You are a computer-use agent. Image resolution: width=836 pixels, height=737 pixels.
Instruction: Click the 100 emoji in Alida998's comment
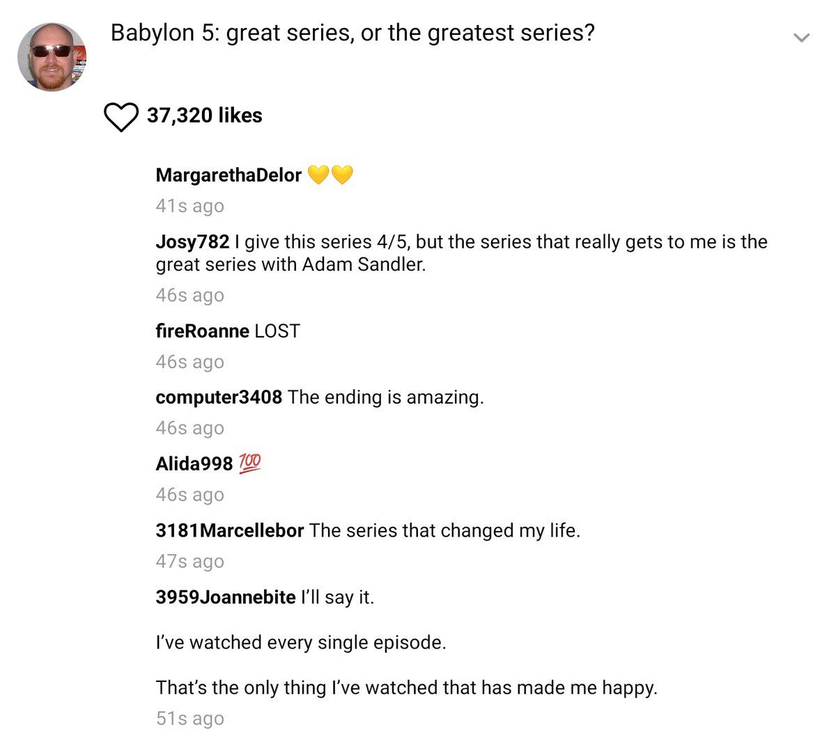tap(249, 463)
